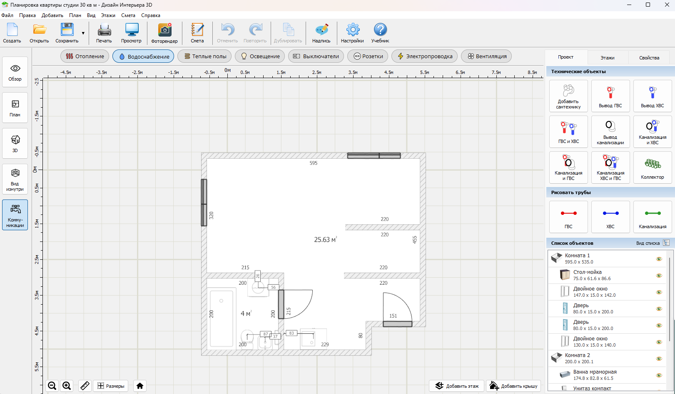Add a Коллектор manifold object
Image resolution: width=675 pixels, height=394 pixels.
pos(653,167)
